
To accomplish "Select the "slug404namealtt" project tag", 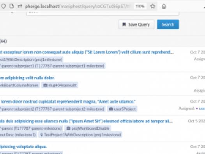I will [x=60, y=85].
